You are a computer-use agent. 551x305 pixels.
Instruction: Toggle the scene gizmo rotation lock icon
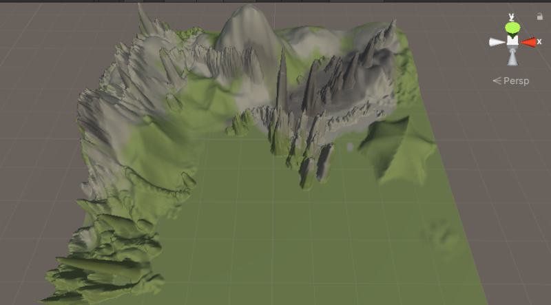click(540, 17)
